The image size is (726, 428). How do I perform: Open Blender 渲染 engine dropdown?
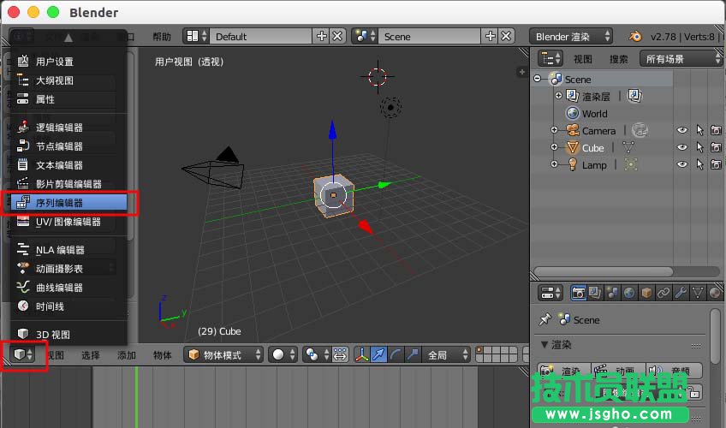(571, 36)
